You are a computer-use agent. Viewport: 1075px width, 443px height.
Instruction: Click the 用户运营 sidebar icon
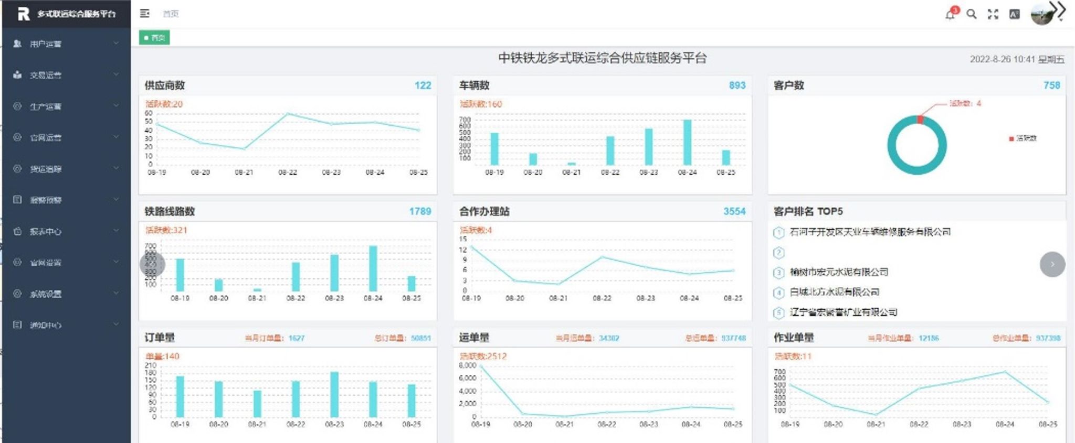click(x=17, y=44)
